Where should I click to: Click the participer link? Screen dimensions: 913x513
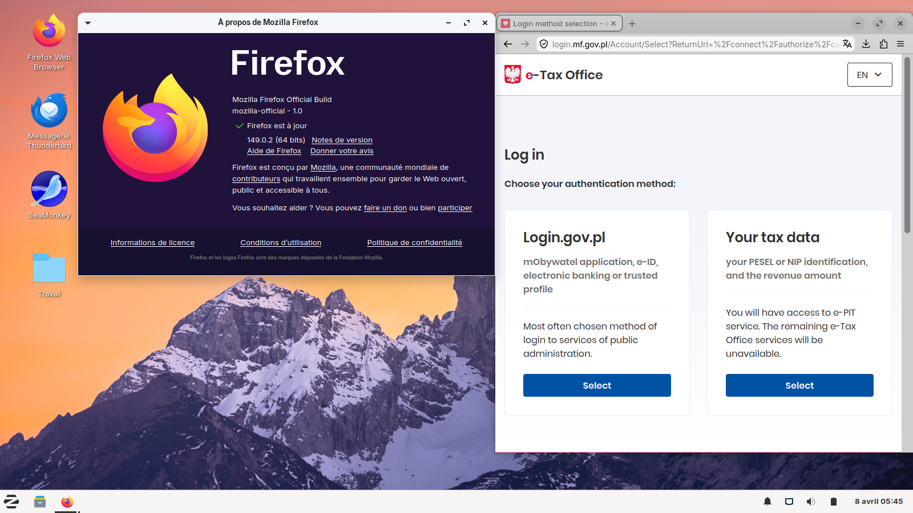pyautogui.click(x=455, y=208)
